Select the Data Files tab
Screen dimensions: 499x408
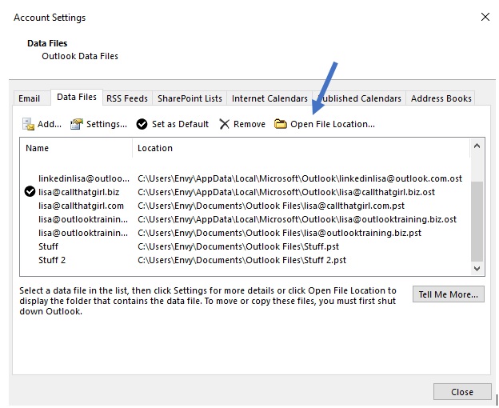[77, 97]
